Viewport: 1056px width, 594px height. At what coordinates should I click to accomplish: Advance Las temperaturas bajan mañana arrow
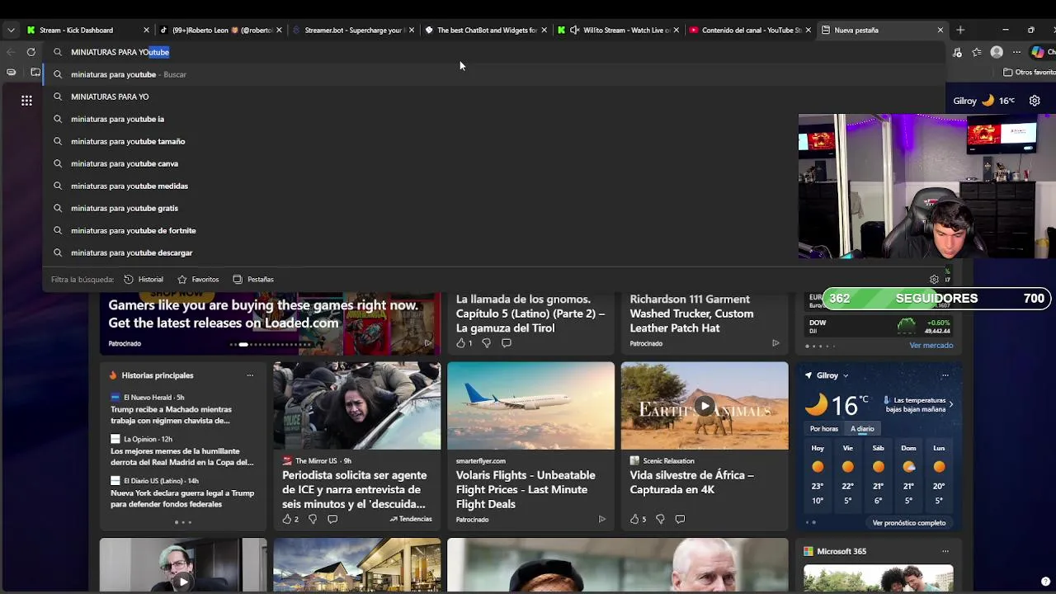coord(950,404)
